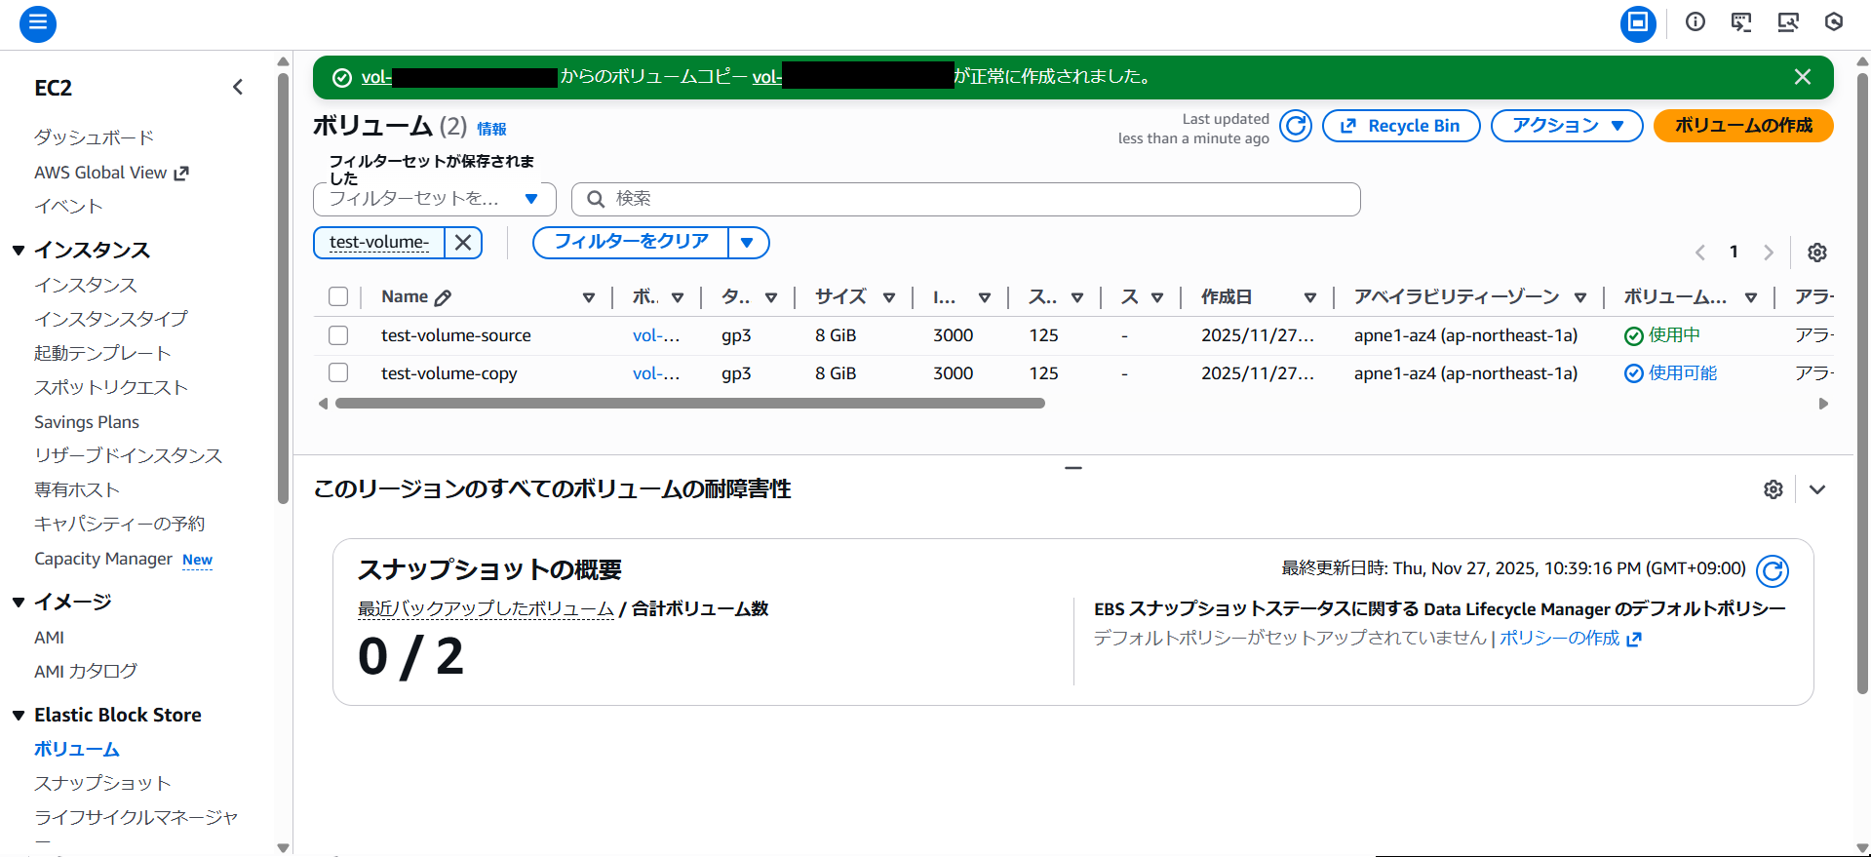Select the test-volume-copy row checkbox
Screen dimensions: 1871x857
pyautogui.click(x=338, y=373)
